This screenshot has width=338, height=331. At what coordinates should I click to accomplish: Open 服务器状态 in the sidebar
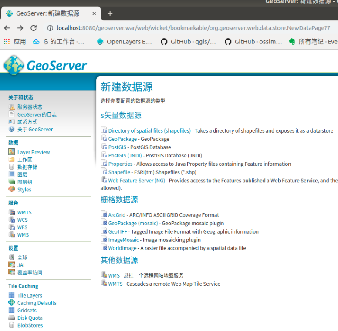[x=30, y=107]
